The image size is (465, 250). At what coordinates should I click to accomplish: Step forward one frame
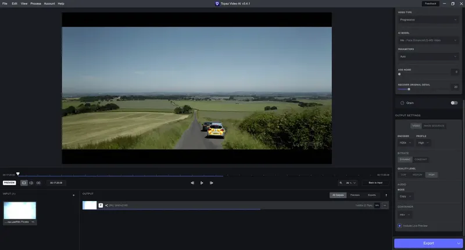(211, 183)
